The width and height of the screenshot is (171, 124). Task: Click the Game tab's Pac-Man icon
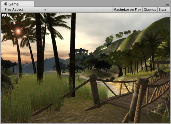pos(6,4)
